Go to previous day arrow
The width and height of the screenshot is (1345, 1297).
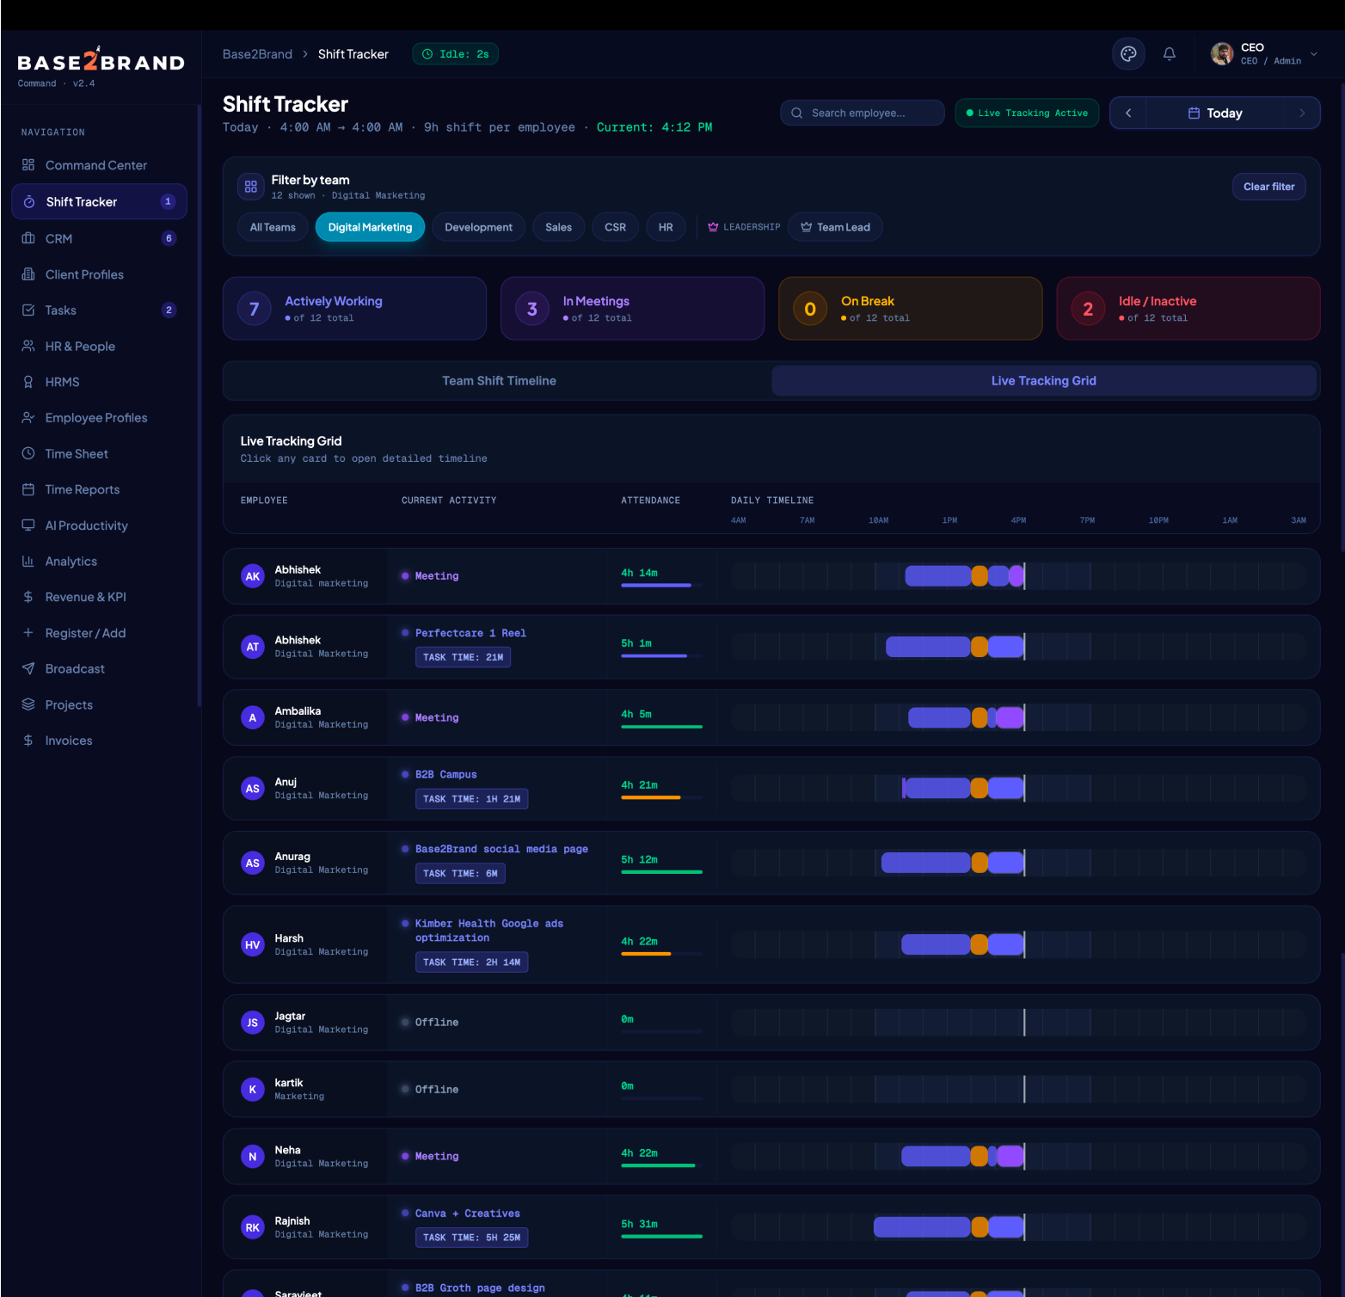pyautogui.click(x=1128, y=113)
